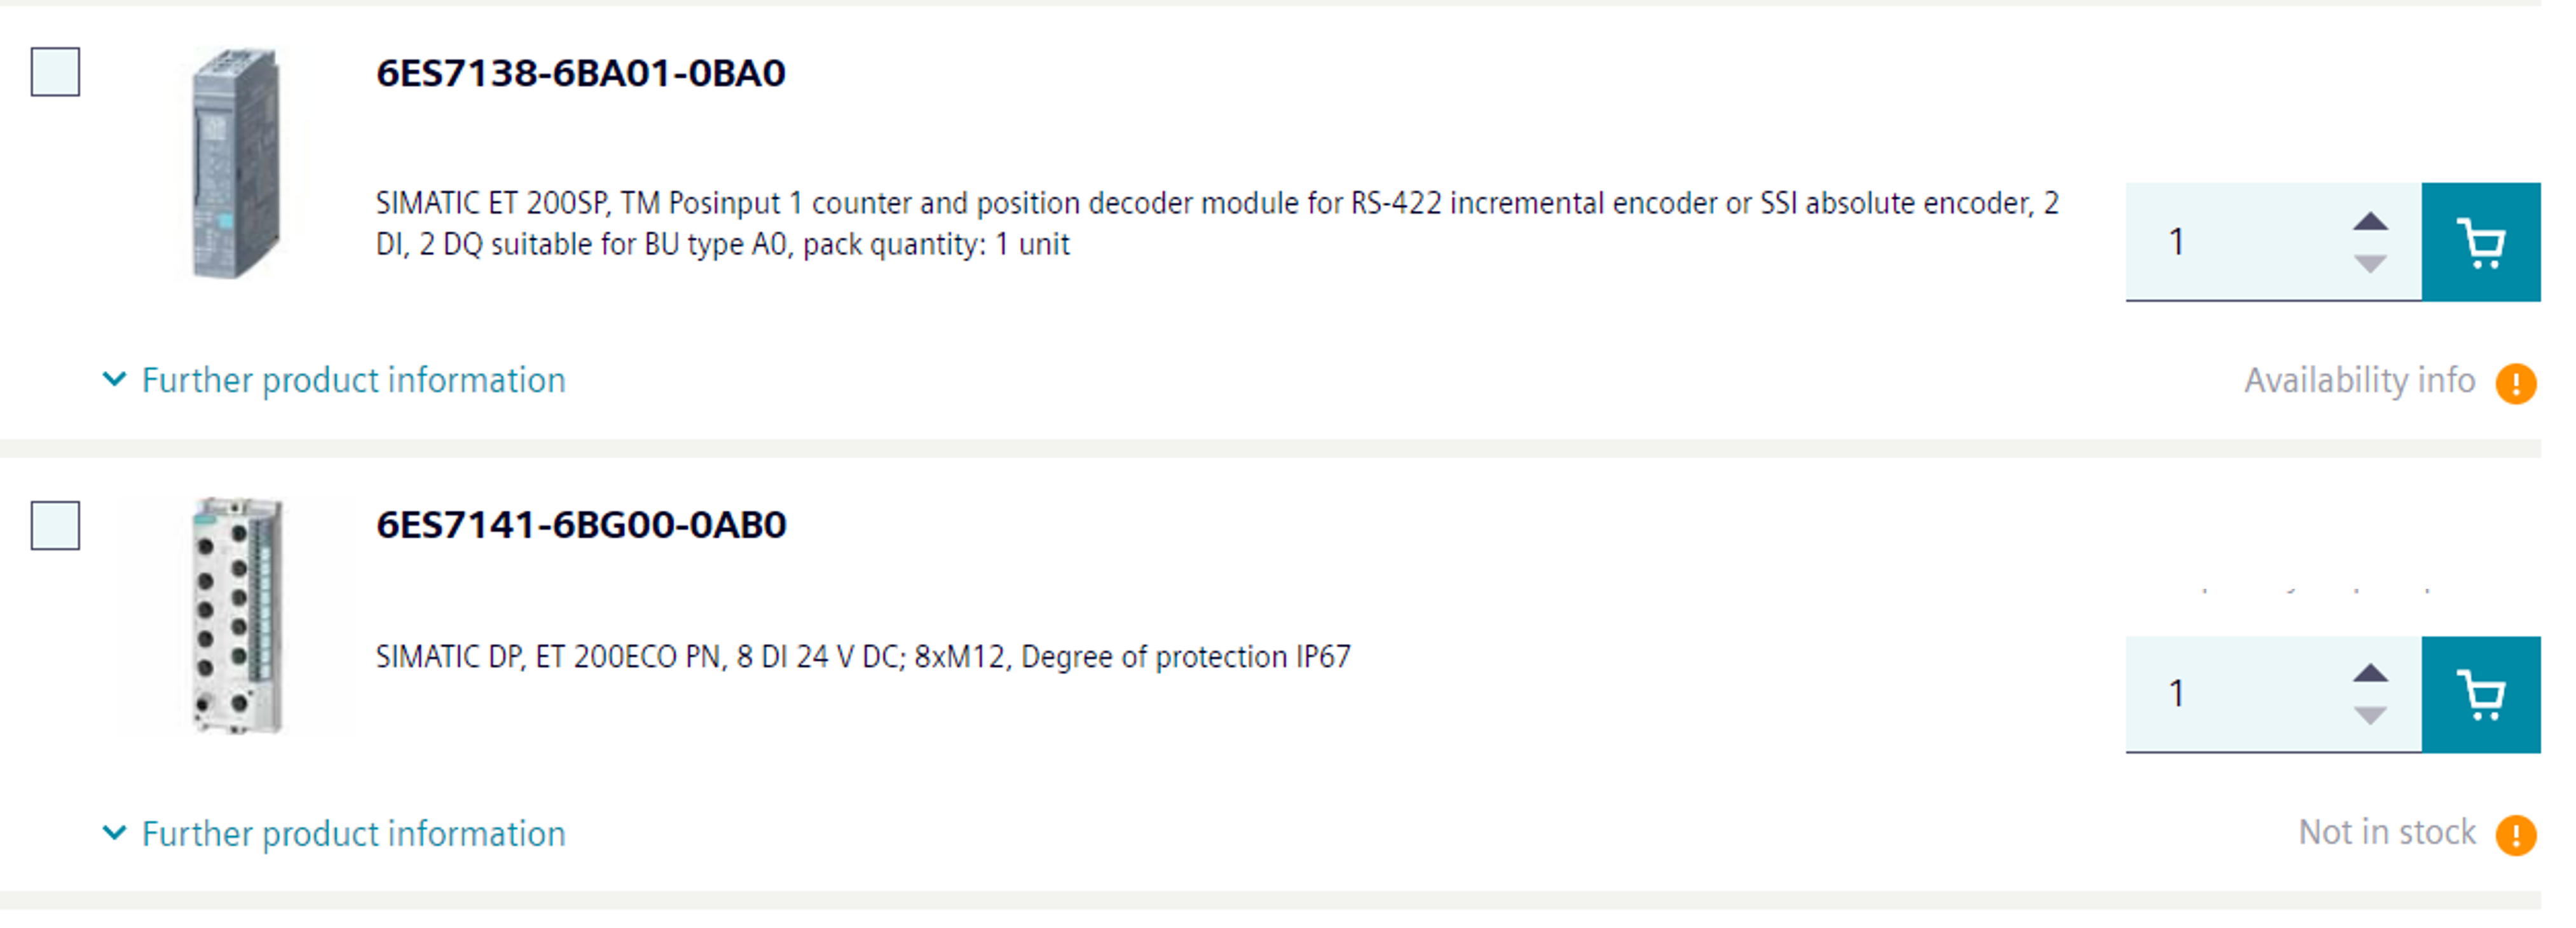This screenshot has height=928, width=2576.
Task: Select checkbox for 6ES7141-6BG00-0AB0 product
Action: tap(55, 525)
